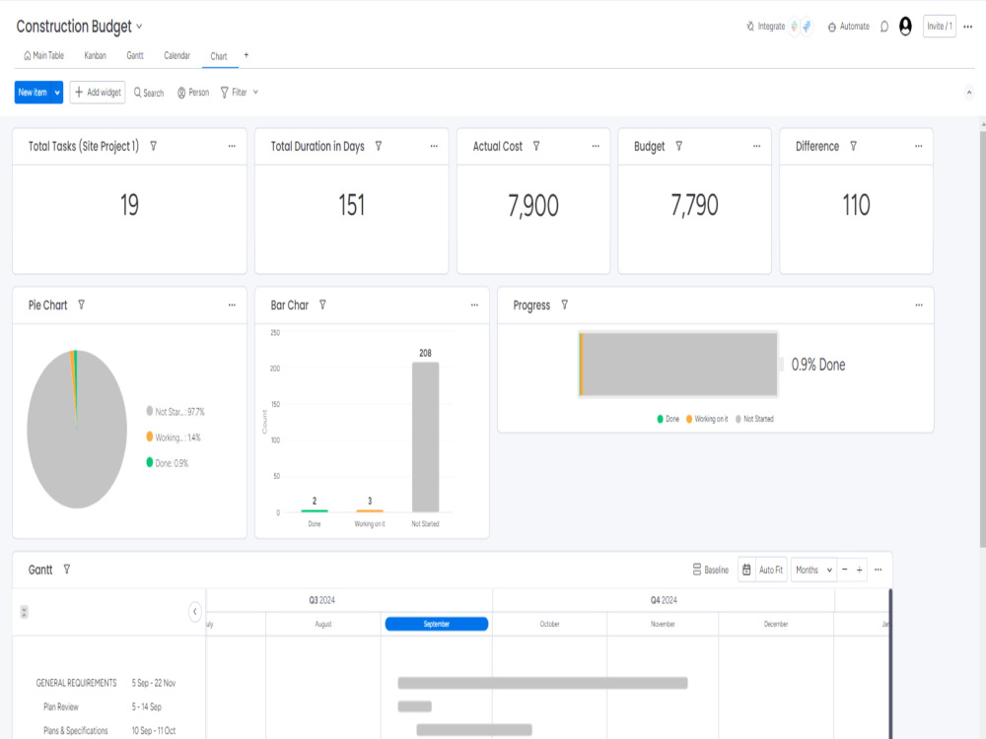Screen dimensions: 986x739
Task: Open Bar Char widget three-dot menu
Action: (475, 304)
